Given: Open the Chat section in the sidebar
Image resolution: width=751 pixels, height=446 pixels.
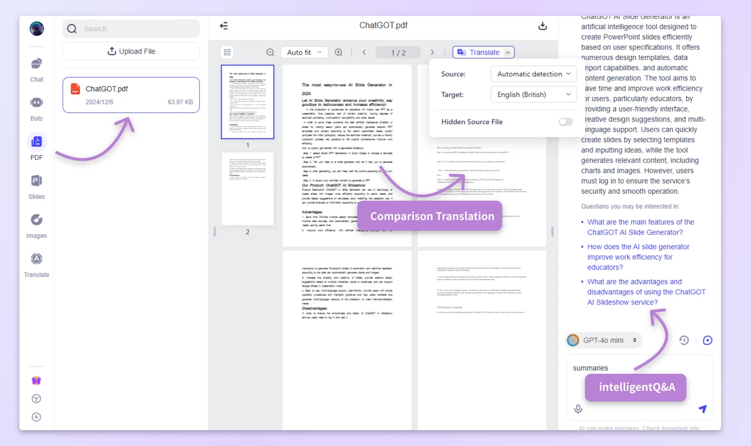Looking at the screenshot, I should pyautogui.click(x=36, y=69).
